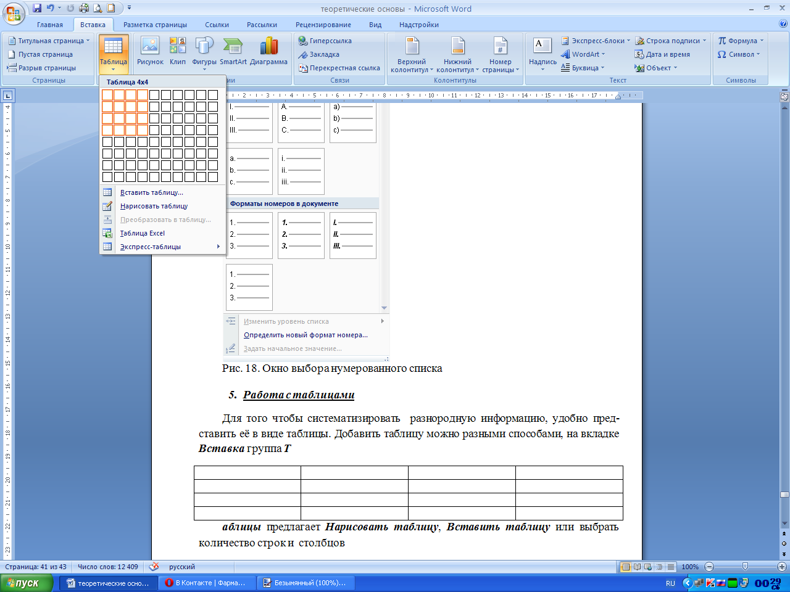Click the Office button orb
The image size is (790, 592).
click(14, 13)
